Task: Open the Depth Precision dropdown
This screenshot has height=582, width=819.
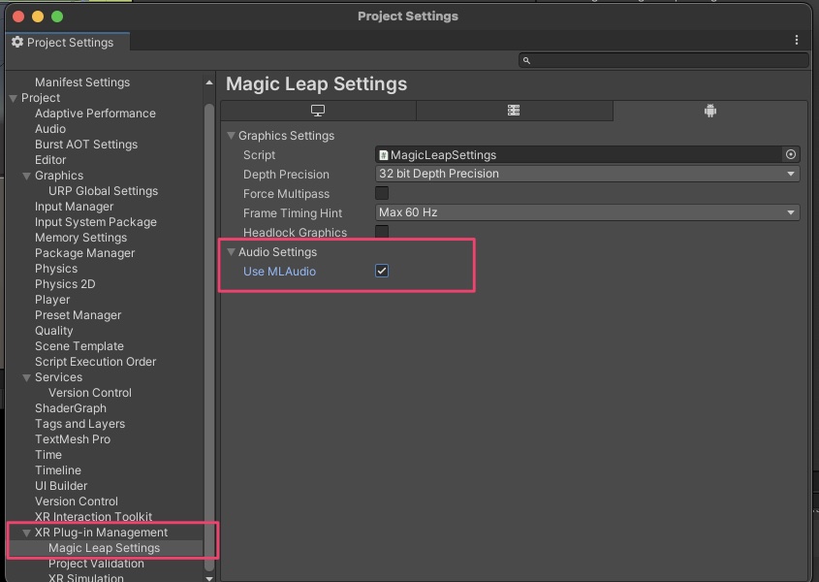Action: 587,174
